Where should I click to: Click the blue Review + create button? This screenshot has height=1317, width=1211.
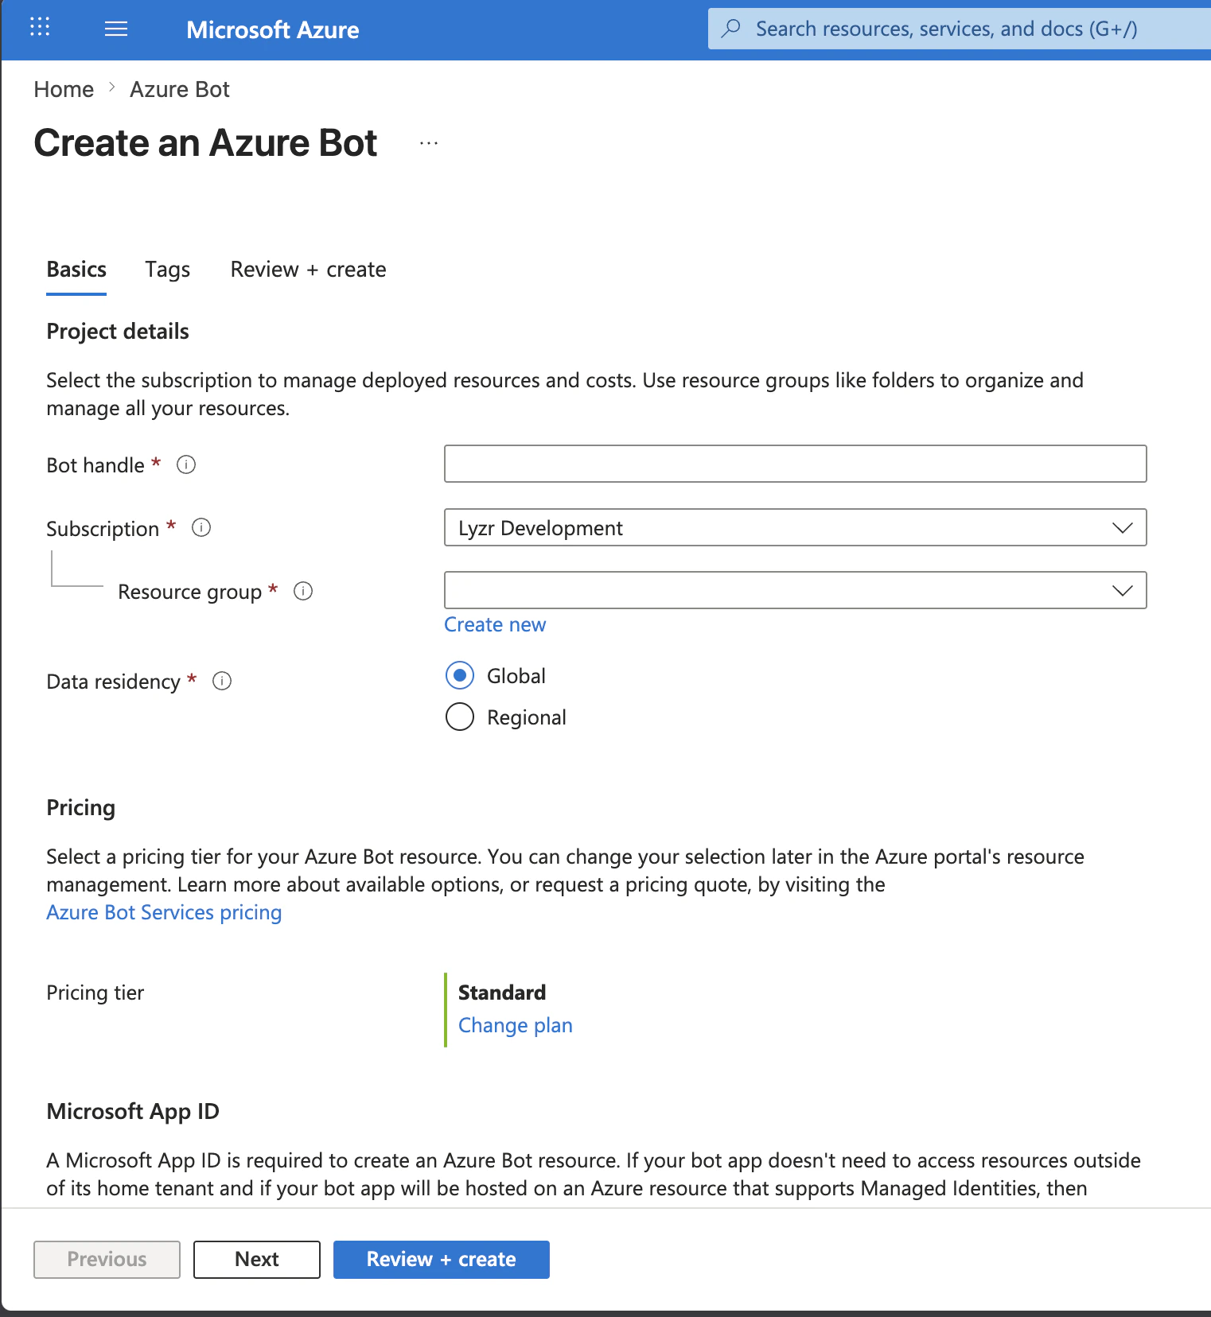[x=441, y=1259]
